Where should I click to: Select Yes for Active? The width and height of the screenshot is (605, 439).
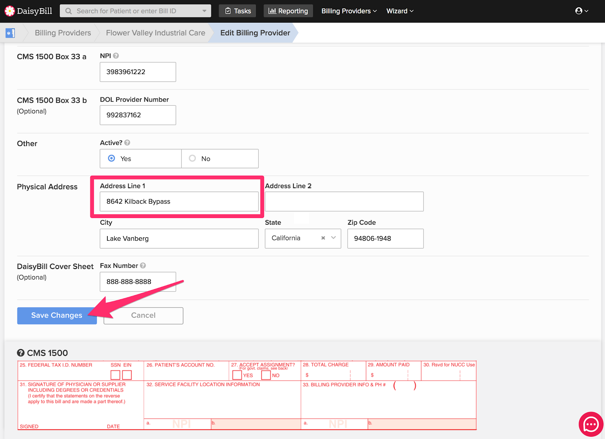pyautogui.click(x=141, y=159)
